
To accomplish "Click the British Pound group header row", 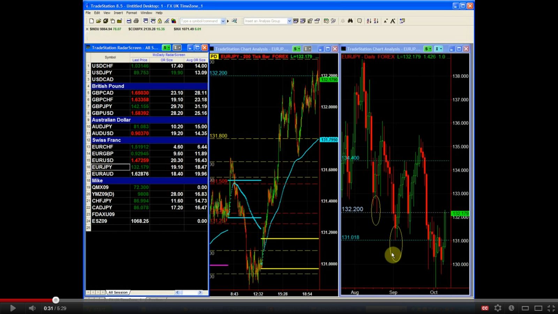I will tap(149, 86).
